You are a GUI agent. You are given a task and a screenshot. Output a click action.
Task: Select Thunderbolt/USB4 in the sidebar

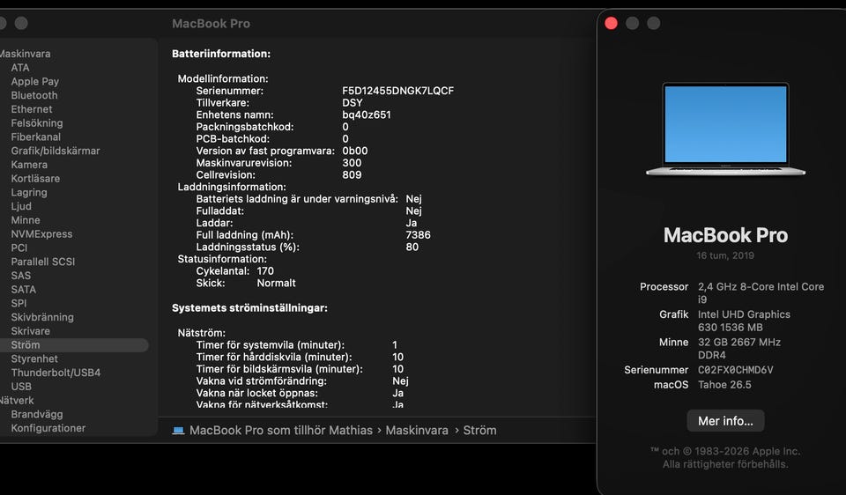pyautogui.click(x=56, y=373)
